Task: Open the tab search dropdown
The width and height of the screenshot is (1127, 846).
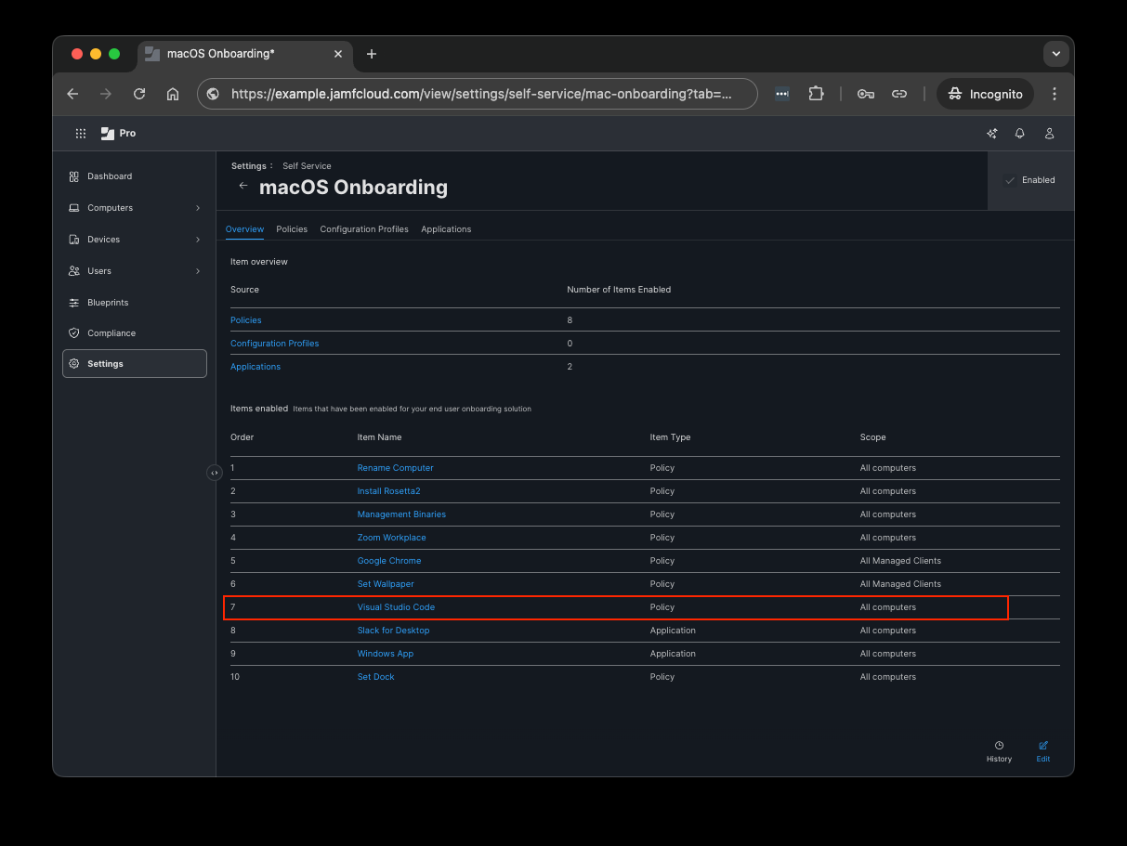Action: [1055, 54]
